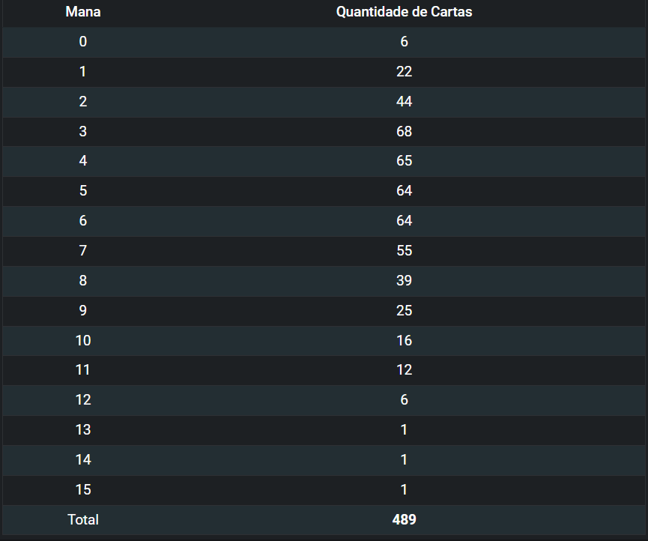Click the total card count 489

pos(404,519)
